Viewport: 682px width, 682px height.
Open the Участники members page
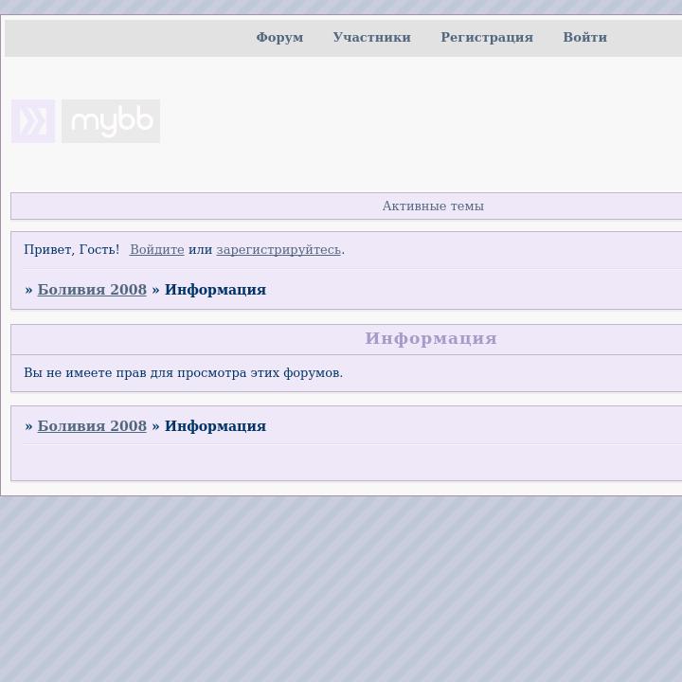372,37
